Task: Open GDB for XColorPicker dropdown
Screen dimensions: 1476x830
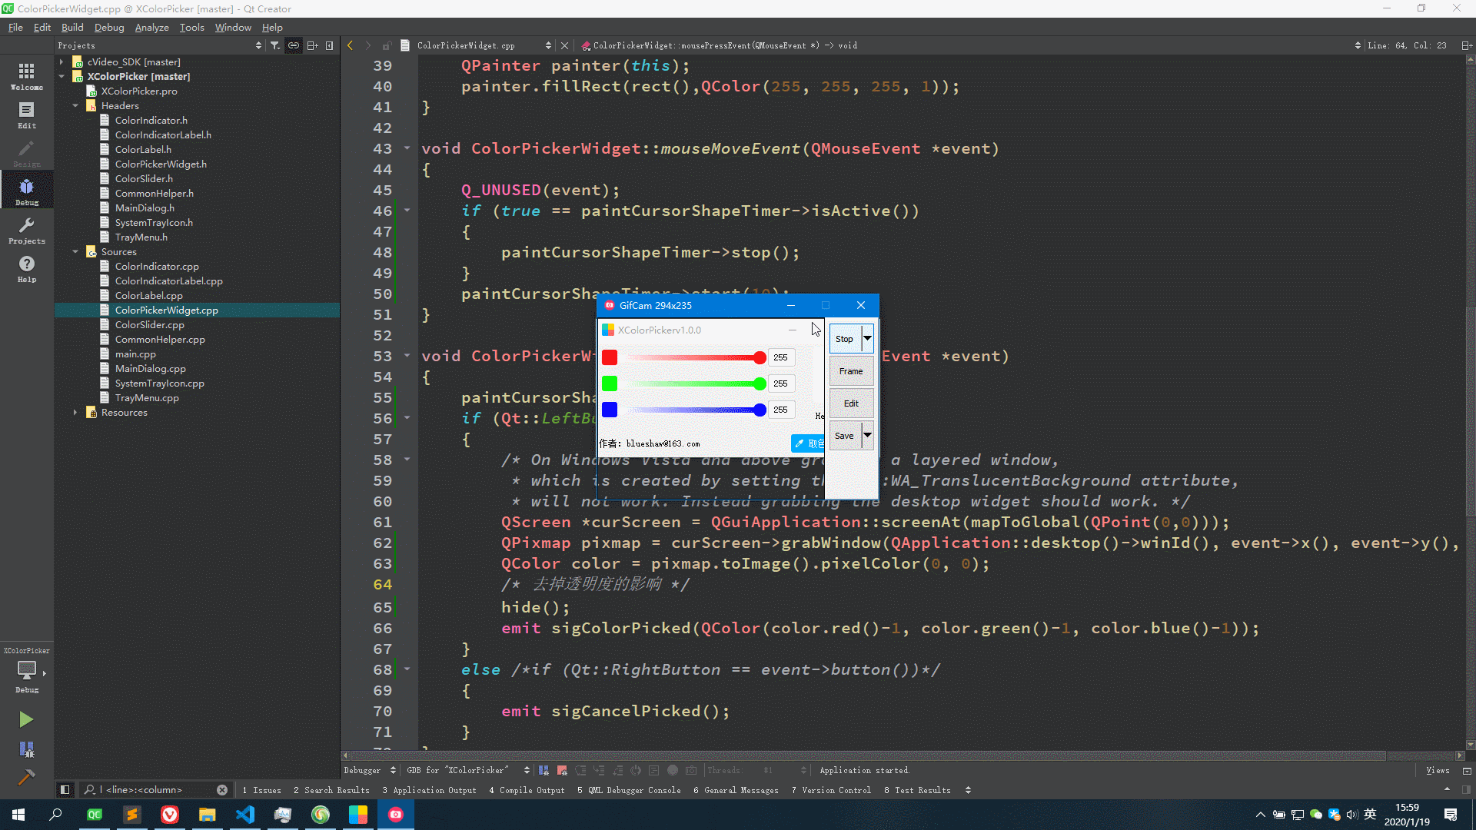Action: [468, 770]
